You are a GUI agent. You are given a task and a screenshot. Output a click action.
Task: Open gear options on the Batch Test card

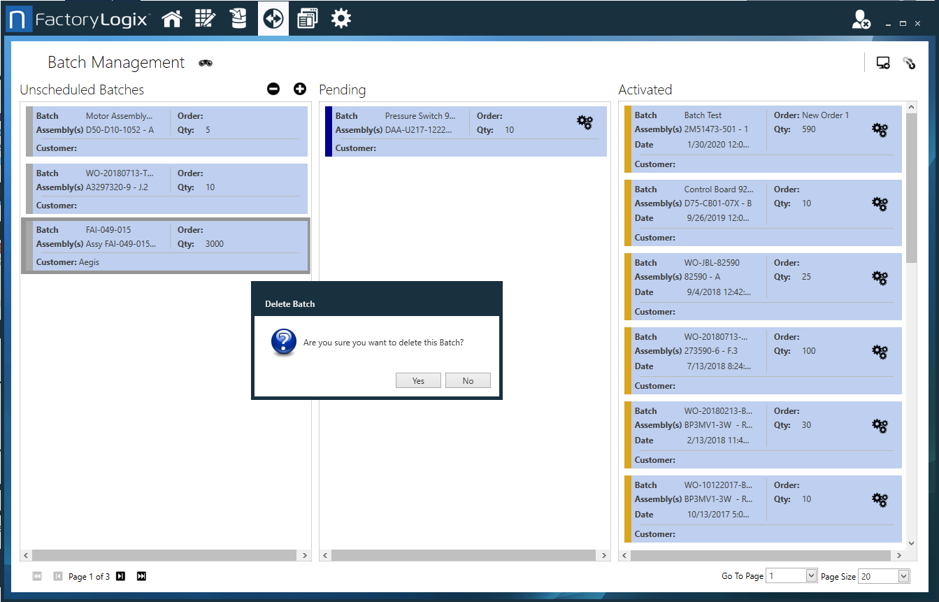coord(880,129)
